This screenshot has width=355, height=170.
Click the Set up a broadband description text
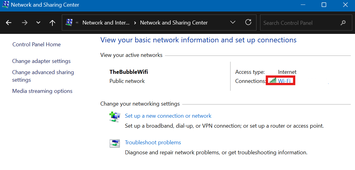click(x=224, y=126)
